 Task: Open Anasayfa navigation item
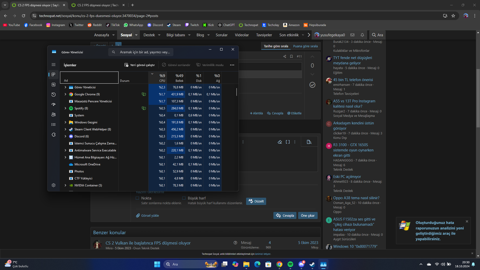coord(102,35)
